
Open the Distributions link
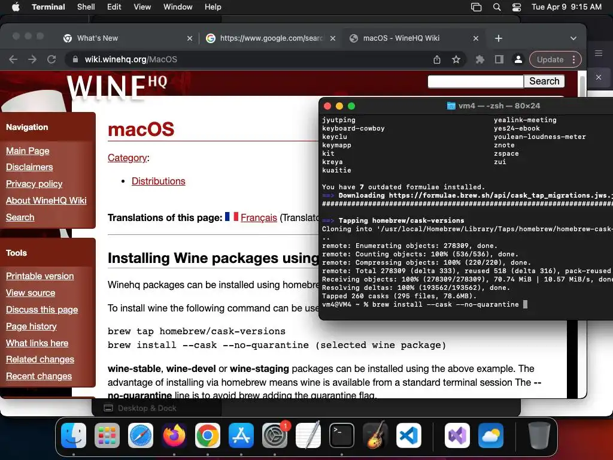(x=158, y=181)
